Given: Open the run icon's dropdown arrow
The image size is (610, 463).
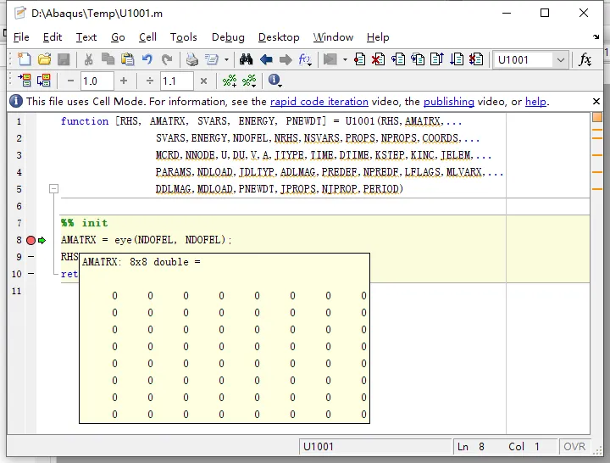Looking at the screenshot, I should [x=345, y=60].
